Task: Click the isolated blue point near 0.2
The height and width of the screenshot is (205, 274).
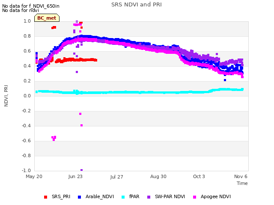Action: tap(225, 80)
